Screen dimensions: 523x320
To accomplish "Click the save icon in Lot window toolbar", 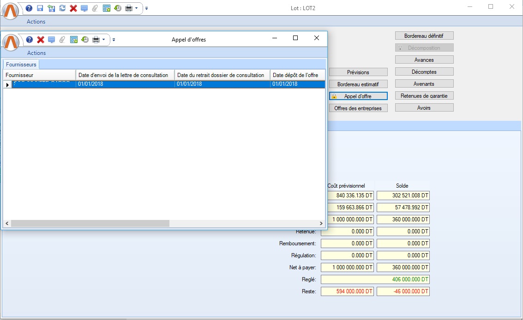I will (40, 8).
